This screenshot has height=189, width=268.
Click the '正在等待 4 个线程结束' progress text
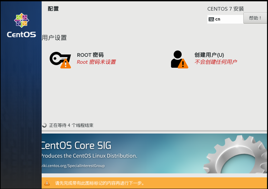point(71,125)
